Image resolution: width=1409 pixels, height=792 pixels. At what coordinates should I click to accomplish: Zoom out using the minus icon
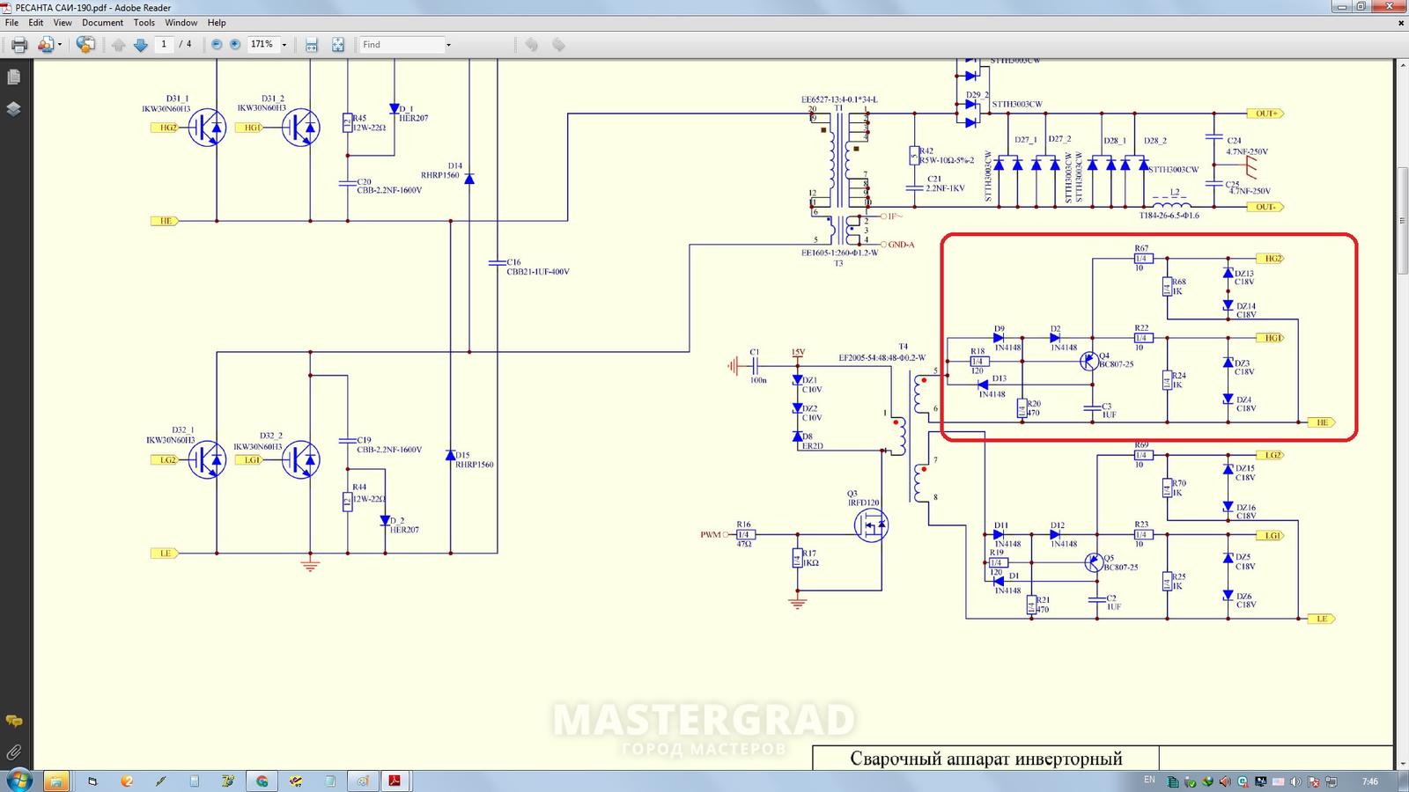point(217,44)
